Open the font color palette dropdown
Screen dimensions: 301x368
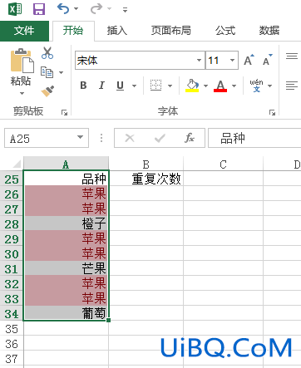coord(234,86)
